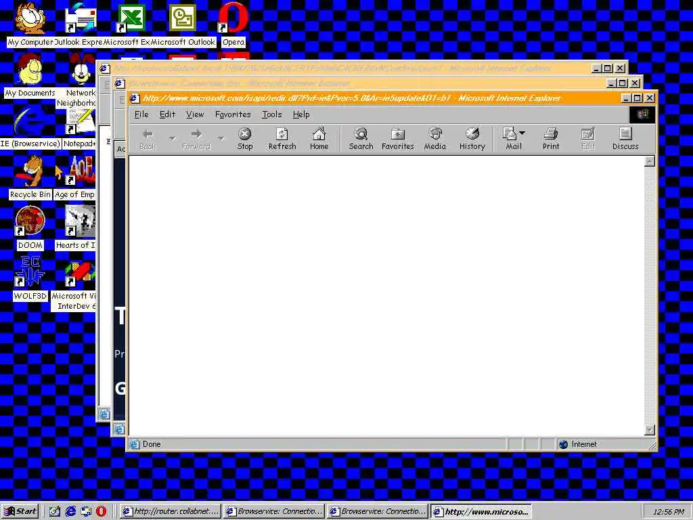Select the Recycle Bin desktop icon
Image resolution: width=693 pixels, height=520 pixels.
tap(30, 177)
